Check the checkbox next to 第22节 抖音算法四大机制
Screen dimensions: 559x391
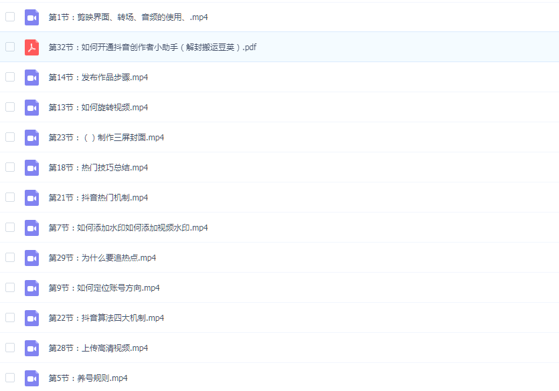pos(10,318)
